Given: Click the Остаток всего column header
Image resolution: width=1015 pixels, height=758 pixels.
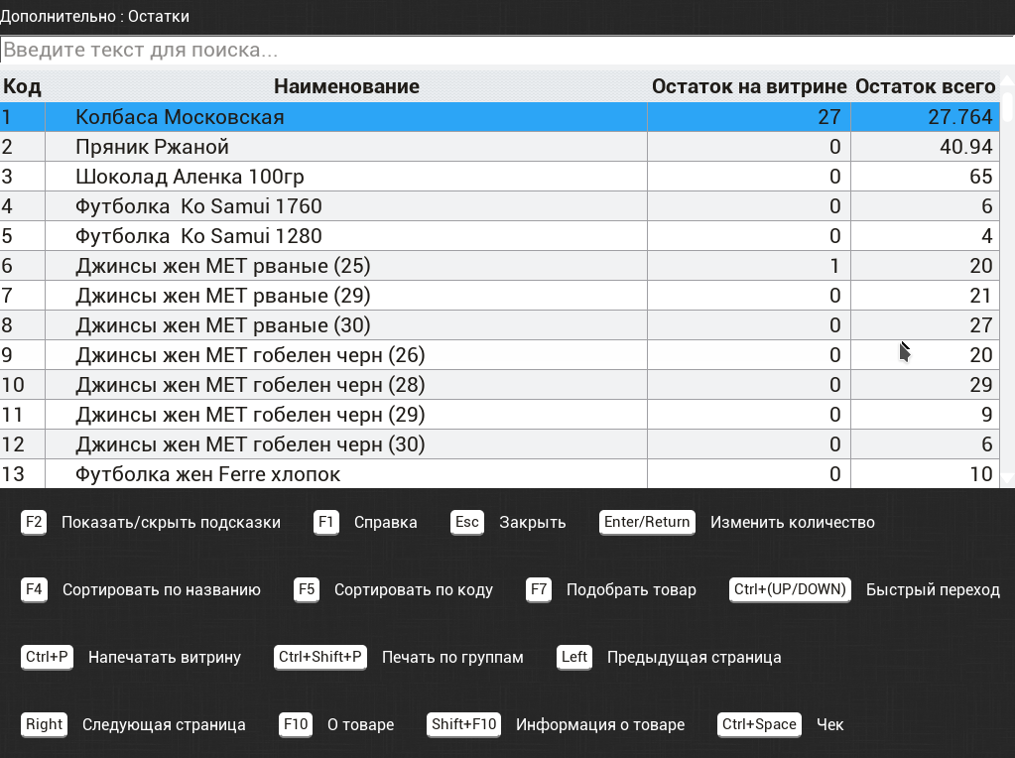Looking at the screenshot, I should pos(925,86).
